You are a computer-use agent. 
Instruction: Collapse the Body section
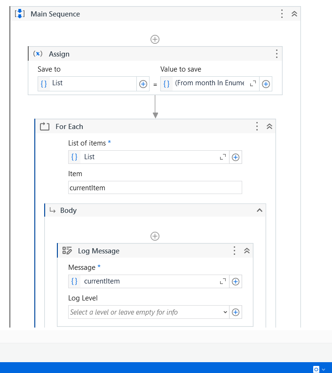(259, 210)
